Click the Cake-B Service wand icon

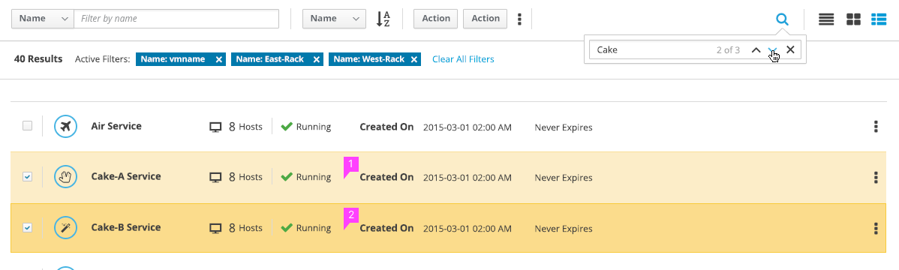pos(67,227)
